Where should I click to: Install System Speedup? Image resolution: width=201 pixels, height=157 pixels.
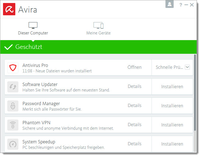click(x=172, y=144)
